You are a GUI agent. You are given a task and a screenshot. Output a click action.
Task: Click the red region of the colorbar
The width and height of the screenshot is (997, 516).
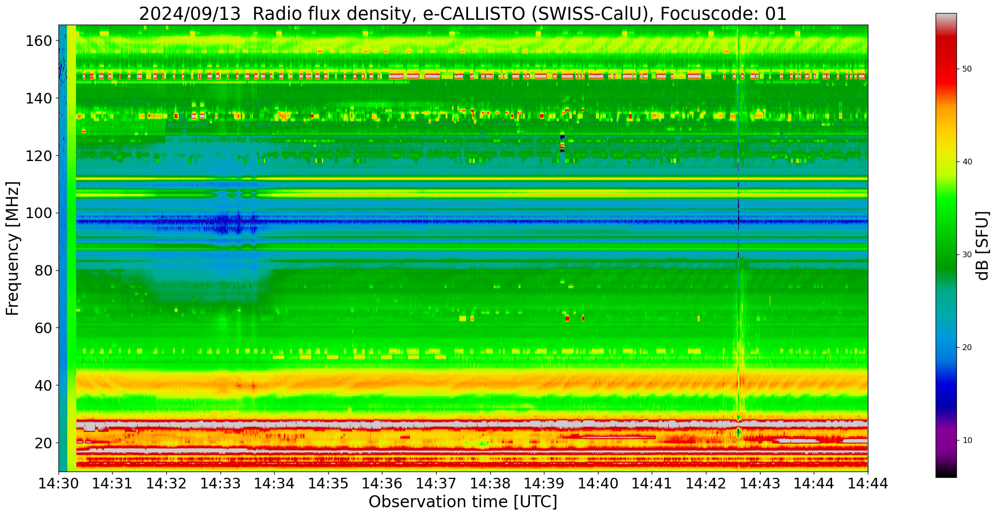(x=946, y=68)
